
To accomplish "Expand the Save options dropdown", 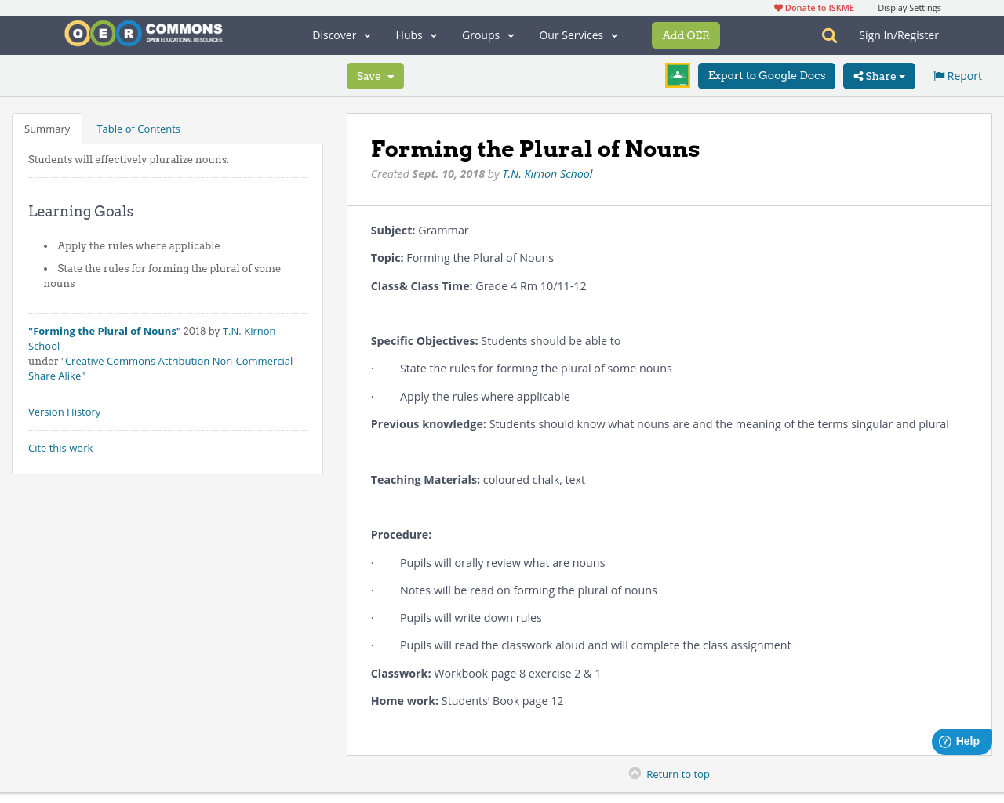I will (x=375, y=75).
